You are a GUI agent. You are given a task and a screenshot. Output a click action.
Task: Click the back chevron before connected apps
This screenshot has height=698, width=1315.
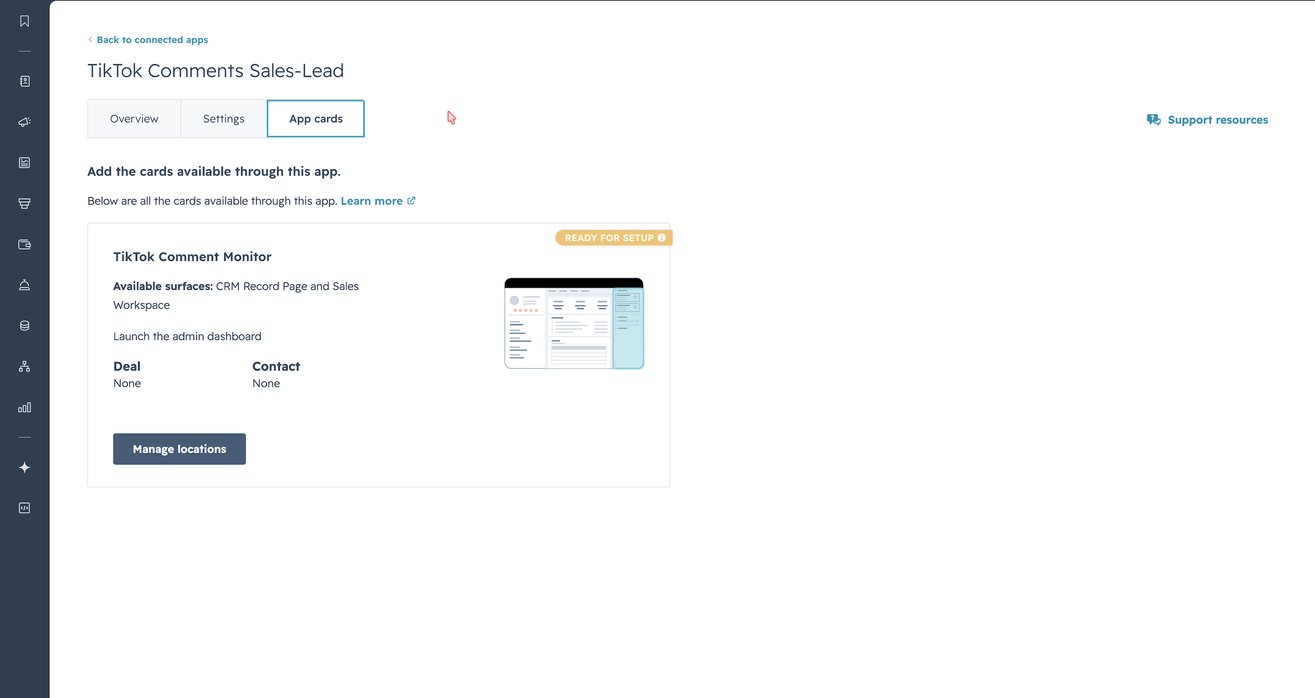90,40
